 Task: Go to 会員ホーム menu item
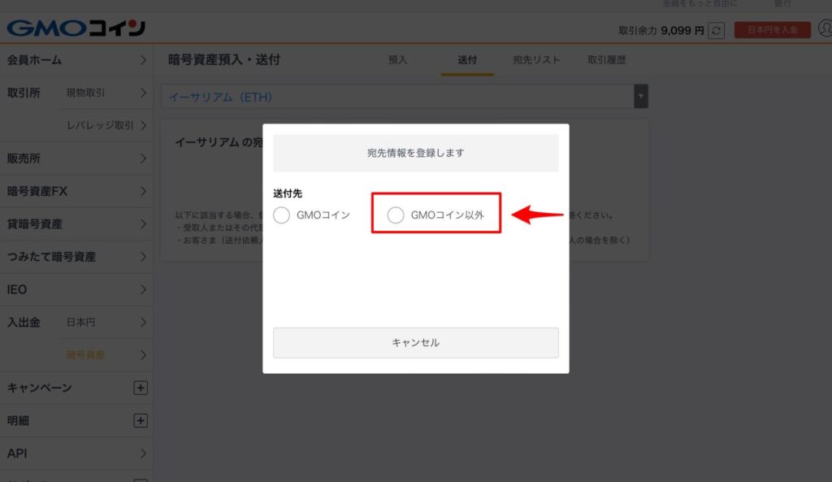pyautogui.click(x=76, y=60)
